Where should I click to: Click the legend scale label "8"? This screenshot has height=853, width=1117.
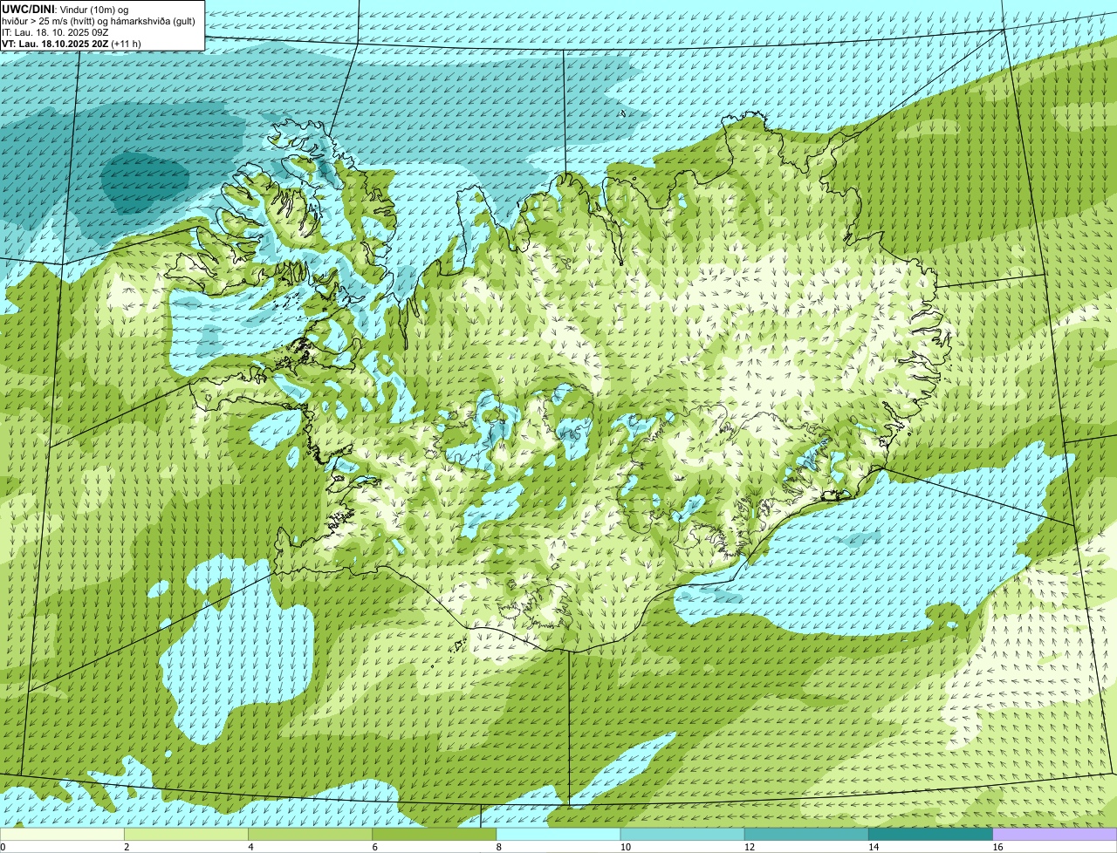pos(498,847)
